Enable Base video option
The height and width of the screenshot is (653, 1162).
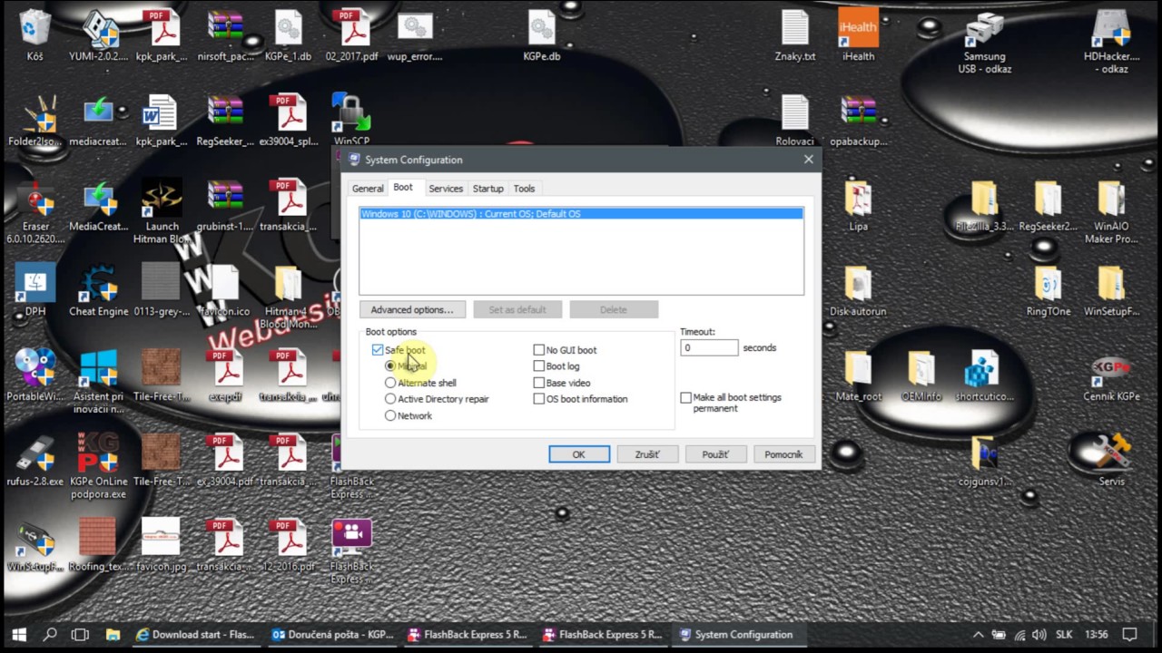pyautogui.click(x=539, y=383)
